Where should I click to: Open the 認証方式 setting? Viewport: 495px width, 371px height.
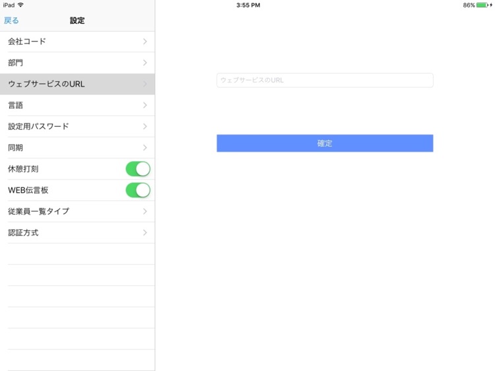tap(77, 233)
